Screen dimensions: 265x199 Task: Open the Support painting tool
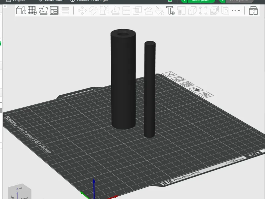(x=148, y=11)
